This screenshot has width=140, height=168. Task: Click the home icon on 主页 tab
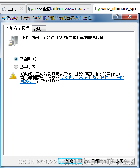(4, 9)
